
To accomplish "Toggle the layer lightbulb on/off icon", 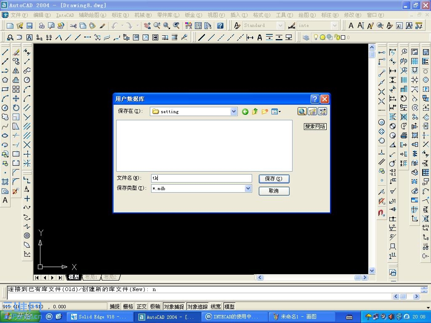I will (316, 37).
